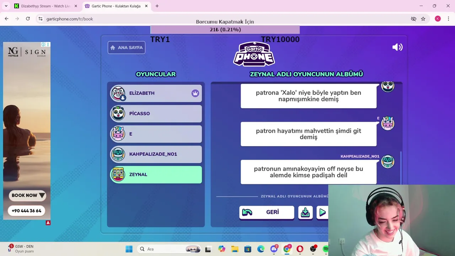The image size is (455, 256).
Task: Switch to the Elizabethyy Stream tab
Action: pos(46,6)
